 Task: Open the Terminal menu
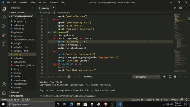[x=54, y=2]
